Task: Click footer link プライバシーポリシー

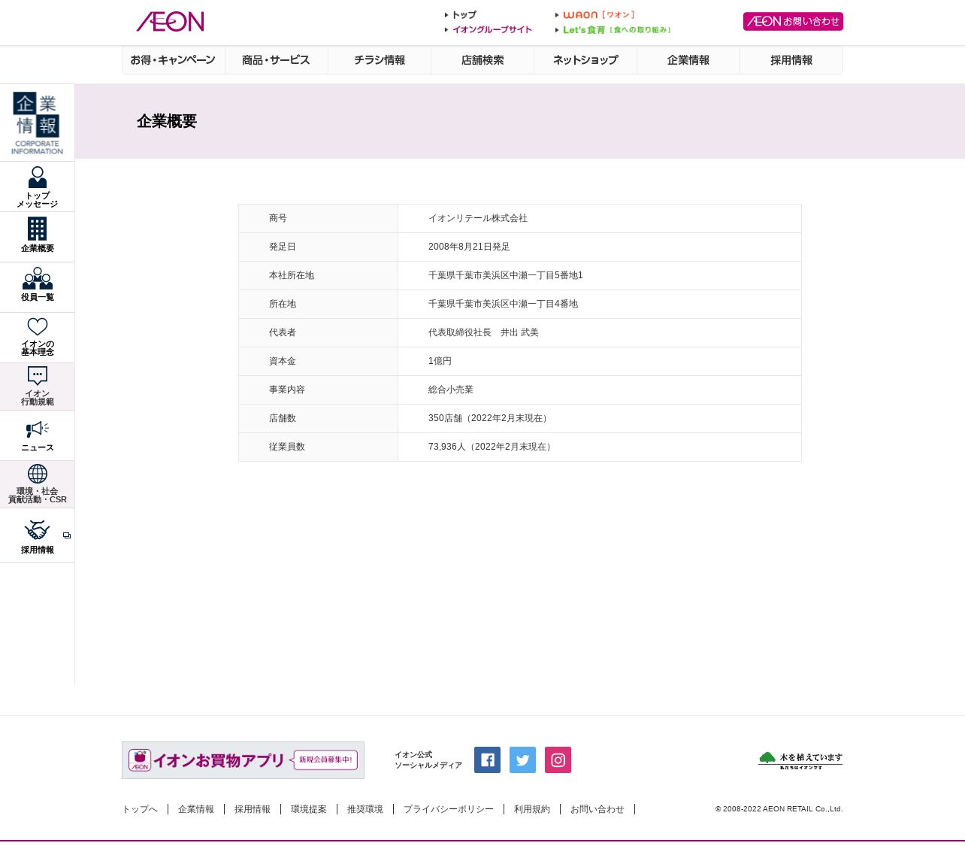Action: pyautogui.click(x=449, y=809)
